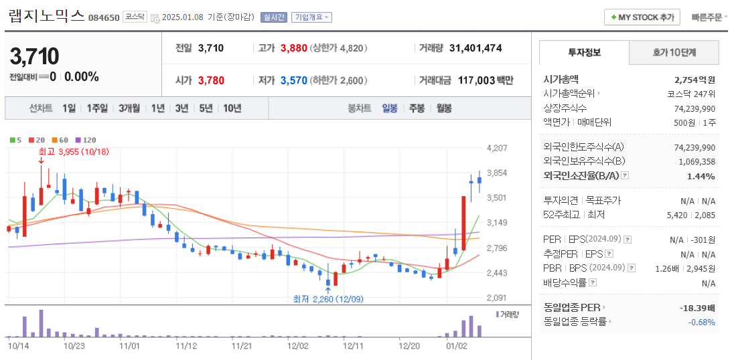Select the 1년 line chart period

click(x=158, y=108)
